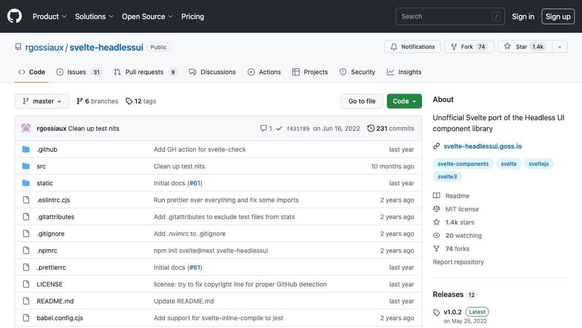Focus the Search input field
The width and height of the screenshot is (582, 328).
tap(450, 16)
